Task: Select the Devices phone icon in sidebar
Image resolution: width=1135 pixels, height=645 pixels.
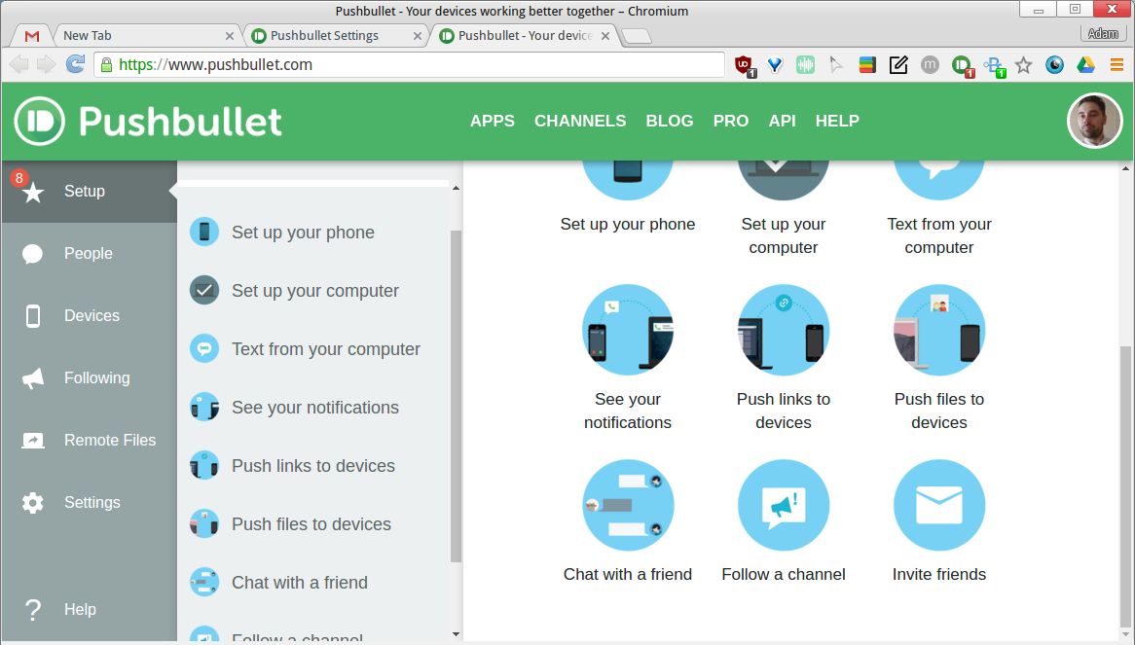Action: coord(32,316)
